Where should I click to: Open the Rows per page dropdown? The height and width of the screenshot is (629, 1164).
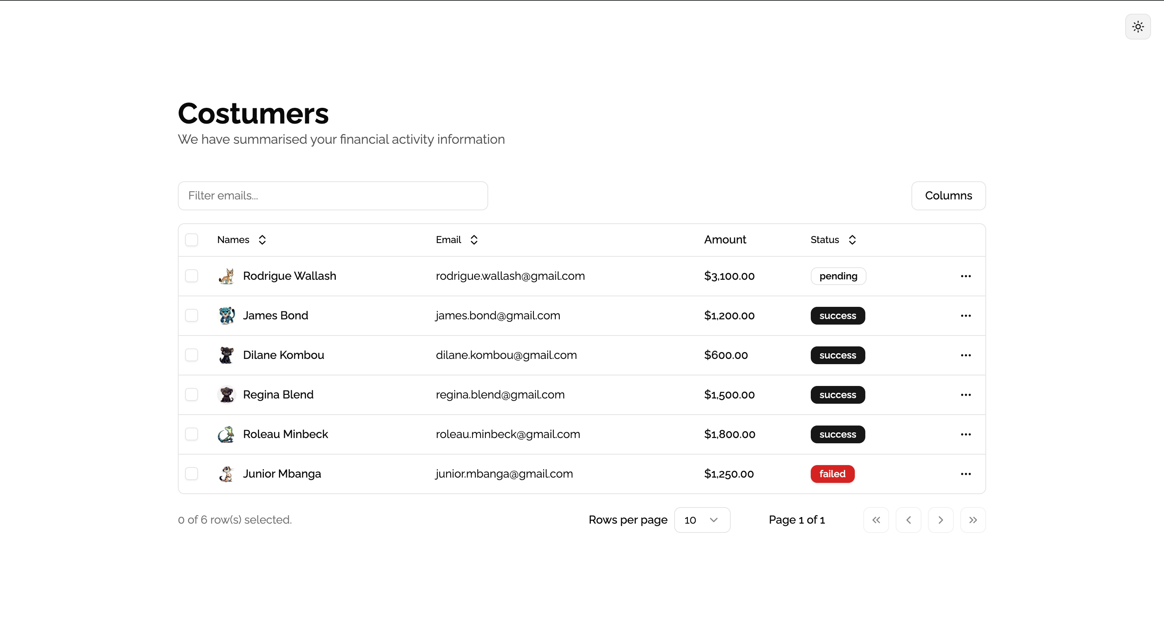(x=702, y=520)
